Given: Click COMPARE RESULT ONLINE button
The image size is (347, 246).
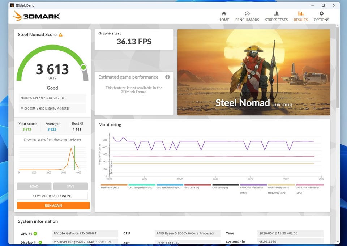Looking at the screenshot, I should pos(52,196).
